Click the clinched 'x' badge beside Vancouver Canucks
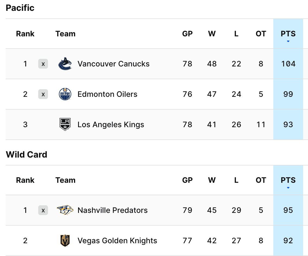308x256 pixels. [43, 64]
